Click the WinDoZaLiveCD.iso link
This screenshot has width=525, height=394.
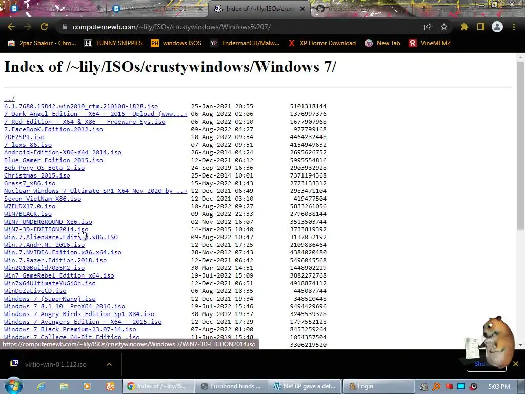coord(35,291)
